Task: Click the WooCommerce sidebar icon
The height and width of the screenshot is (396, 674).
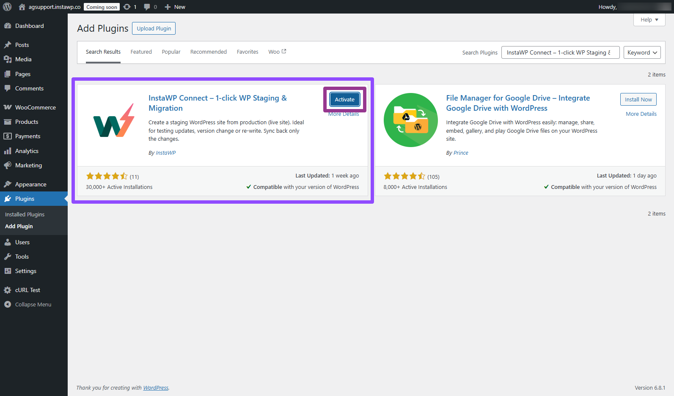Action: 8,107
